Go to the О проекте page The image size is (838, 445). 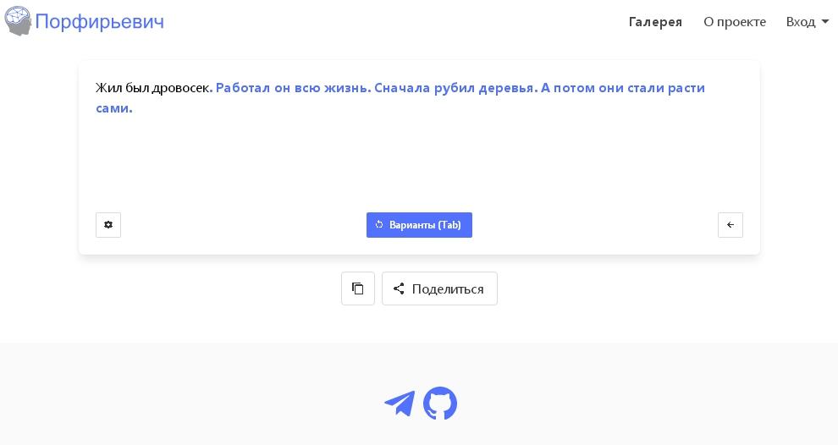(734, 22)
